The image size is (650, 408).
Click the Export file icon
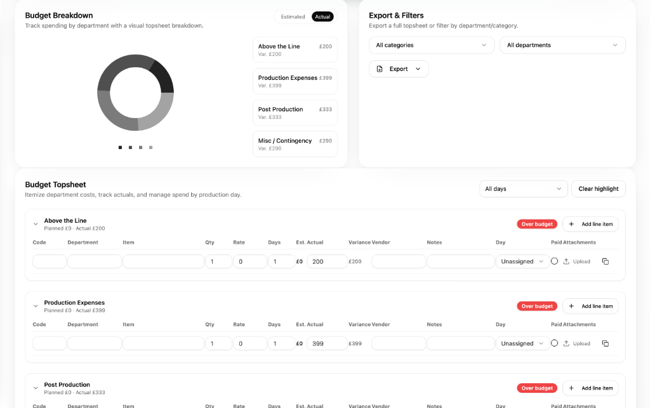point(380,69)
